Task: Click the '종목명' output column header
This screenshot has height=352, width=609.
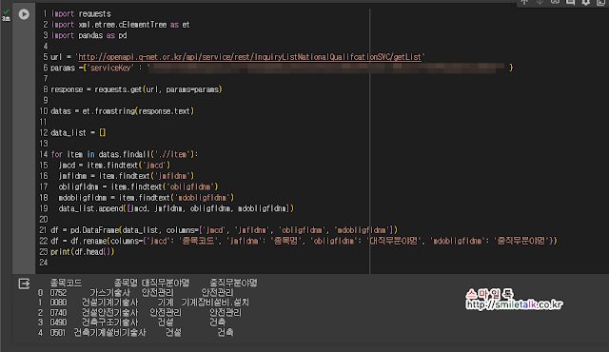Action: pyautogui.click(x=126, y=283)
